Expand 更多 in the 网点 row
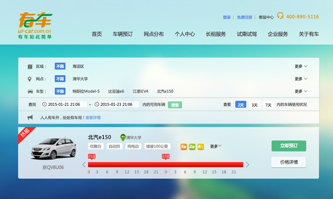The height and width of the screenshot is (199, 333). (x=301, y=79)
